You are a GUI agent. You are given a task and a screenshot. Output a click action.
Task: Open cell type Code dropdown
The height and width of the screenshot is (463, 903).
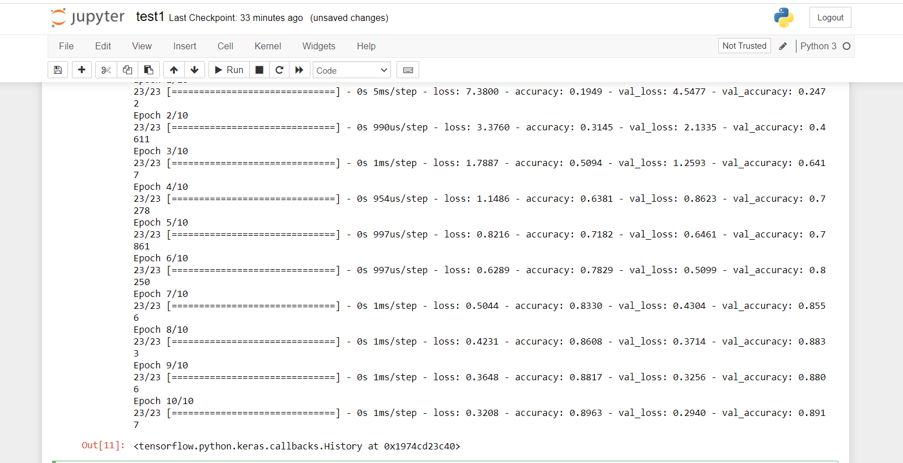pos(352,70)
